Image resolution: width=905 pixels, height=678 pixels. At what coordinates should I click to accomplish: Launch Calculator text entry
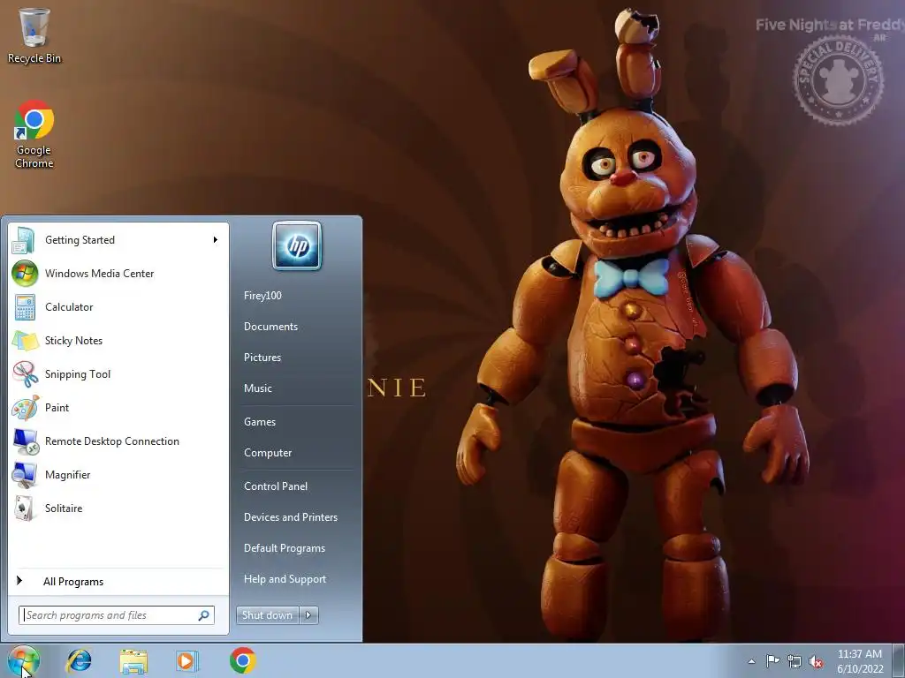click(69, 306)
